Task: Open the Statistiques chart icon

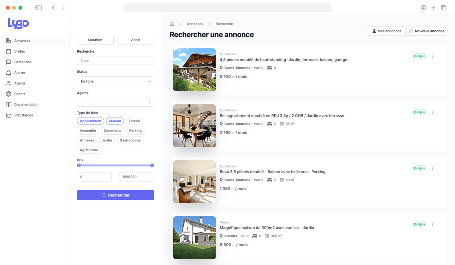Action: [8, 115]
